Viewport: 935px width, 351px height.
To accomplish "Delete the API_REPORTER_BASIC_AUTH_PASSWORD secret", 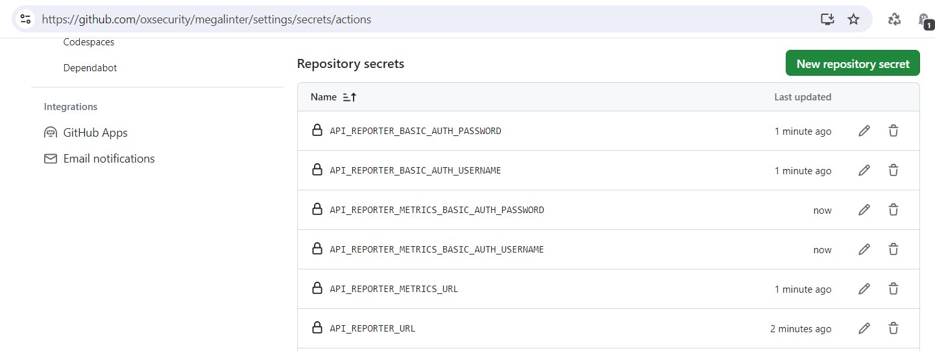I will click(x=893, y=131).
